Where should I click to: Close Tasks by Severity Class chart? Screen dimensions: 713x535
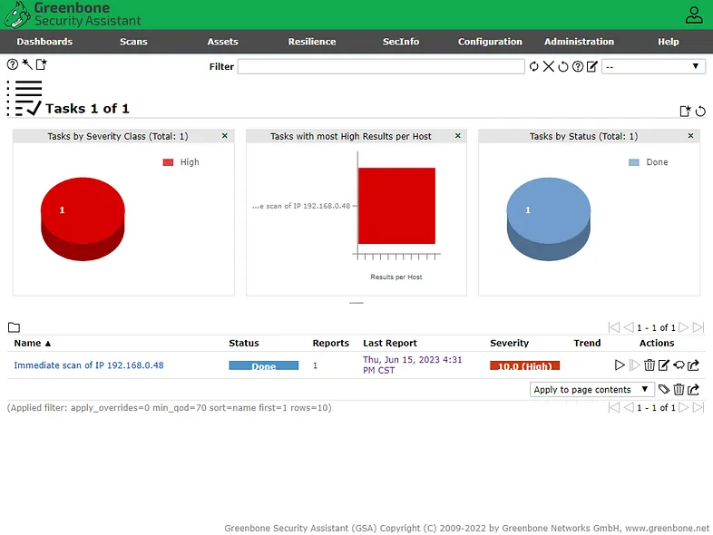click(x=225, y=136)
